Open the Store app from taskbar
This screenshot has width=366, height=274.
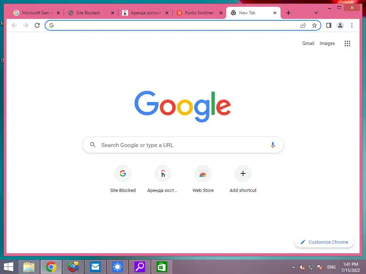162,267
